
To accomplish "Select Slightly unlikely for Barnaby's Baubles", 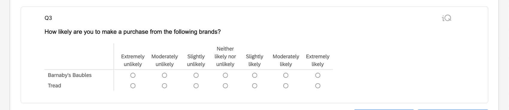I will tap(196, 76).
